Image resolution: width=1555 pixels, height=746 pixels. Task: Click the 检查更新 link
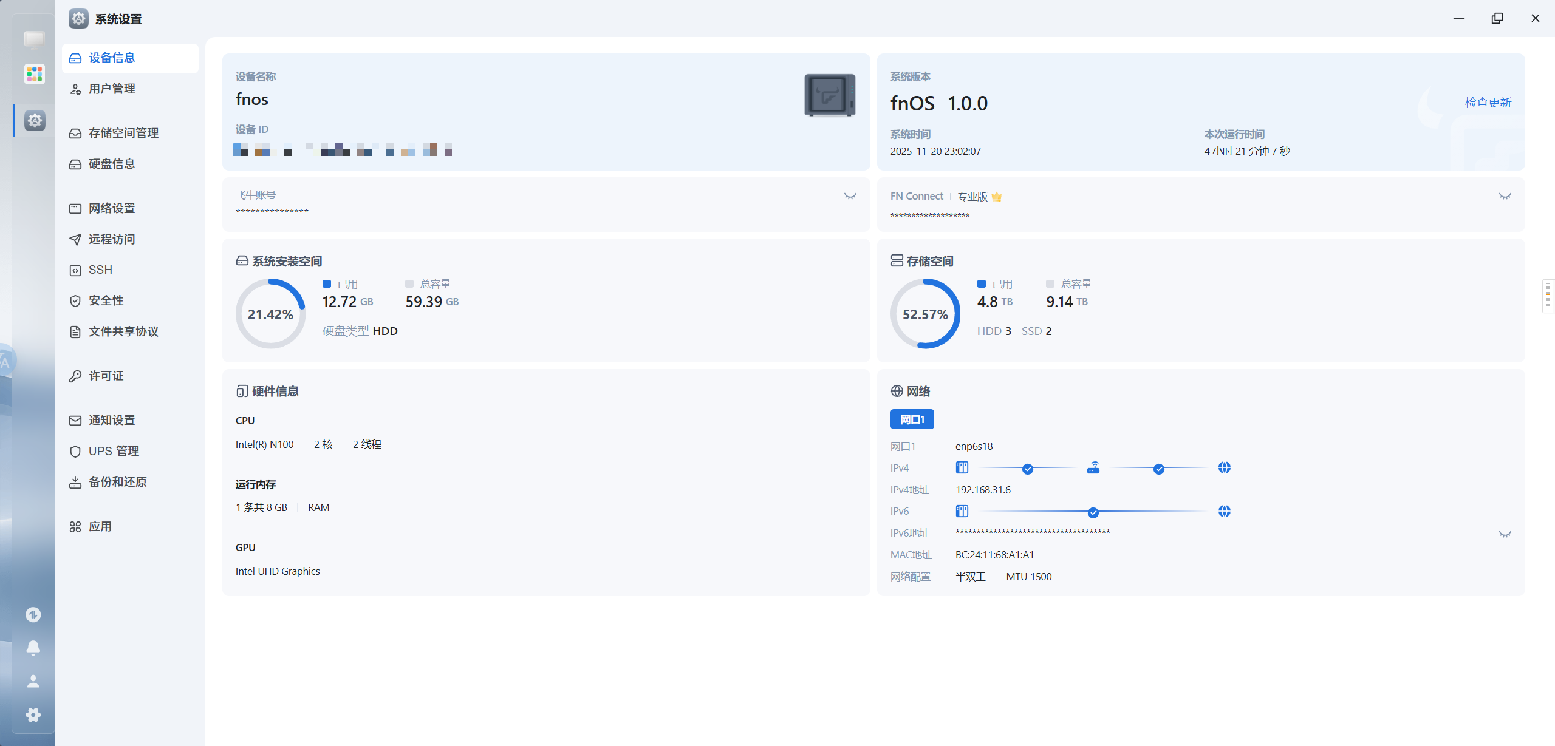(1488, 103)
